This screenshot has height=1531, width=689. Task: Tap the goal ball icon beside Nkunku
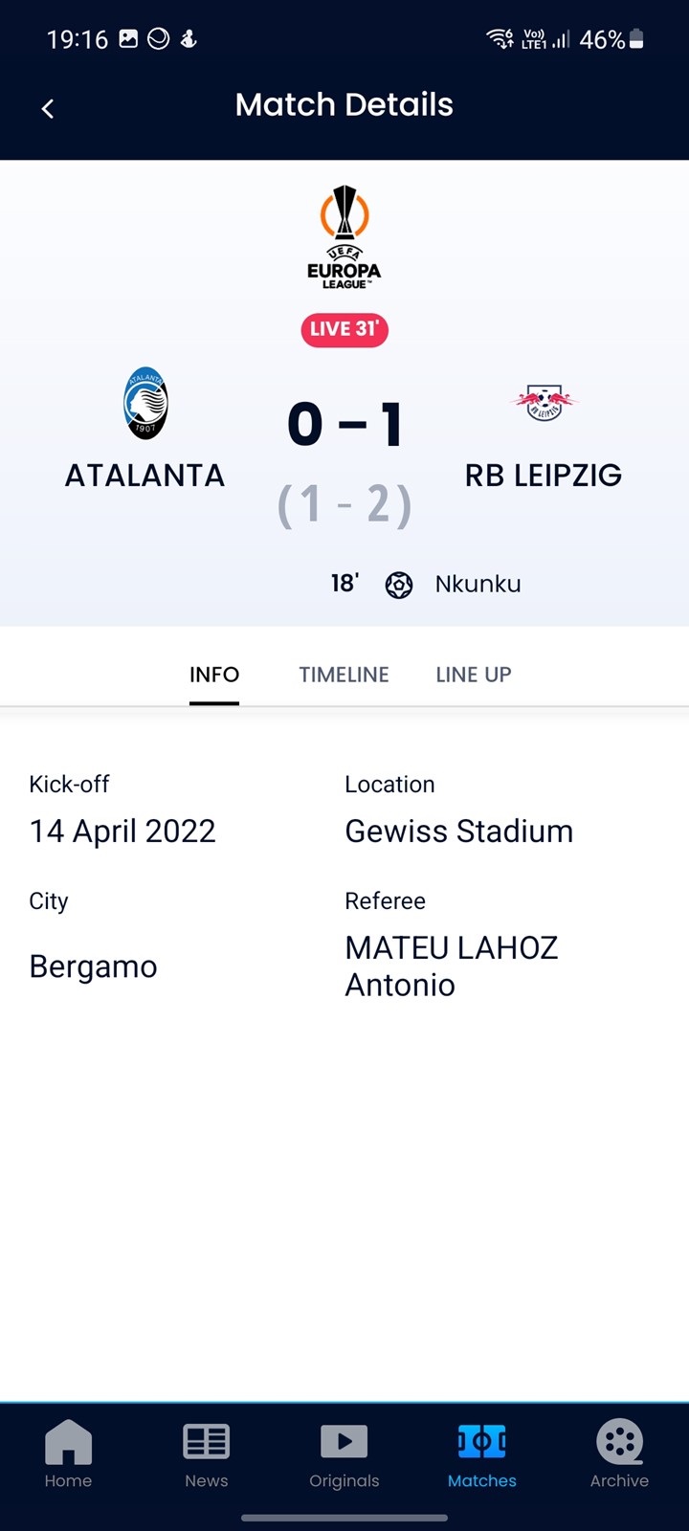click(x=399, y=585)
